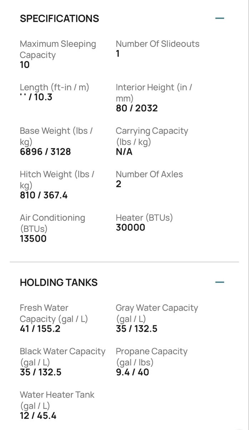Click the Fresh Water Capacity value 41 / 155.2

coord(40,329)
